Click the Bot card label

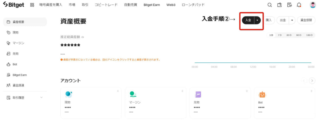[x=261, y=102]
